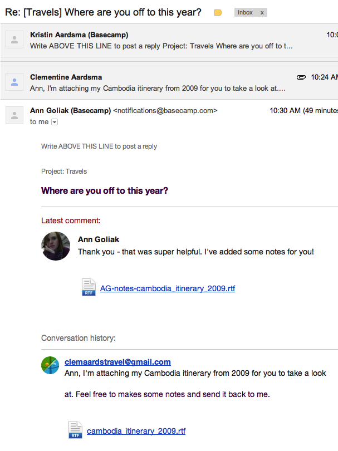Viewport: 338px width, 451px height.
Task: Click clemaardstravel@gmail.com email link
Action: [x=117, y=362]
